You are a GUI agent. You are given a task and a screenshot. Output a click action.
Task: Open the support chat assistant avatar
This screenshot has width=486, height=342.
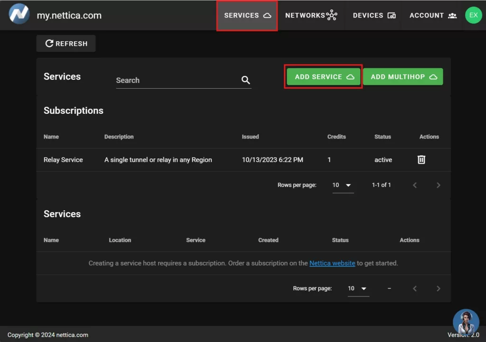tap(466, 322)
